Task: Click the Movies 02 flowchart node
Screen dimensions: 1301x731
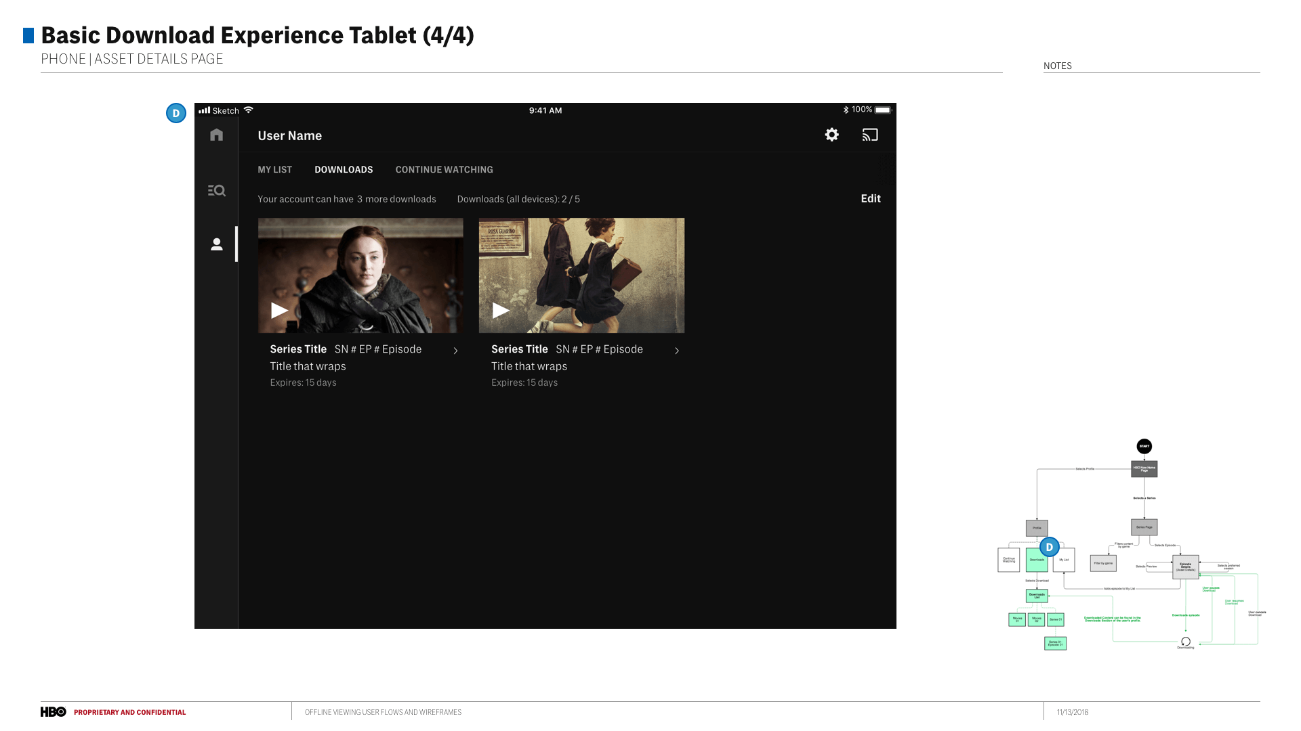Action: pyautogui.click(x=1036, y=619)
